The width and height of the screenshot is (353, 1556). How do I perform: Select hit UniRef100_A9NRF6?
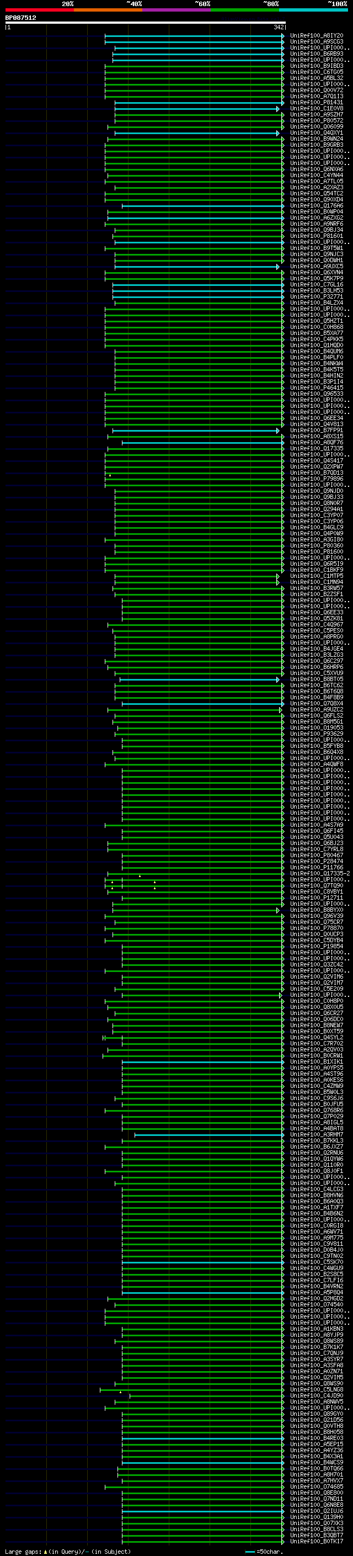coord(317,224)
